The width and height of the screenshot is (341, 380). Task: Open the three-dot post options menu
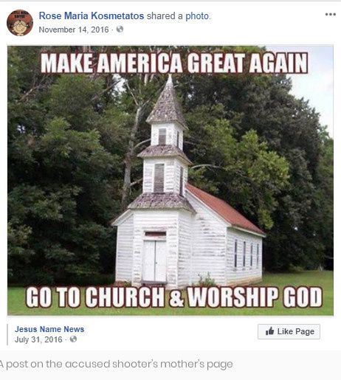(331, 14)
